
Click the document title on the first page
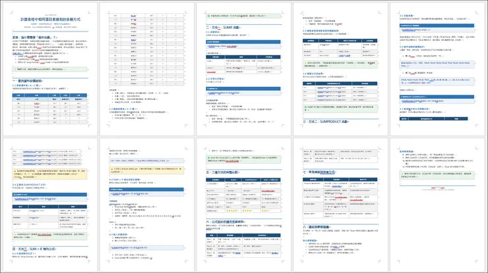click(x=50, y=19)
